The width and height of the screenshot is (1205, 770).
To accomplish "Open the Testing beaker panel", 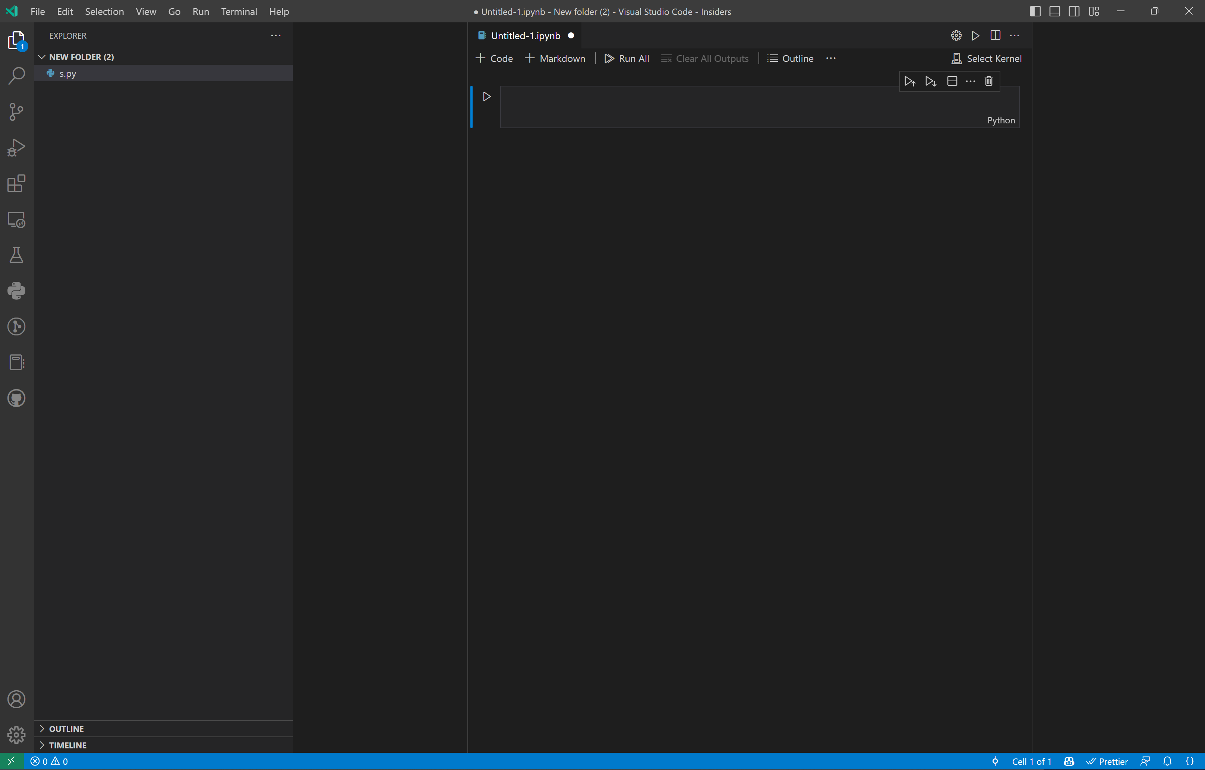I will (x=16, y=255).
